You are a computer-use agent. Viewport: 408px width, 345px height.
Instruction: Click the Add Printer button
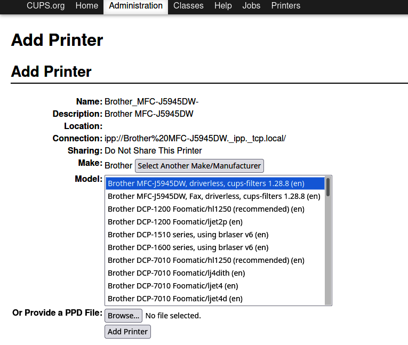pos(128,332)
